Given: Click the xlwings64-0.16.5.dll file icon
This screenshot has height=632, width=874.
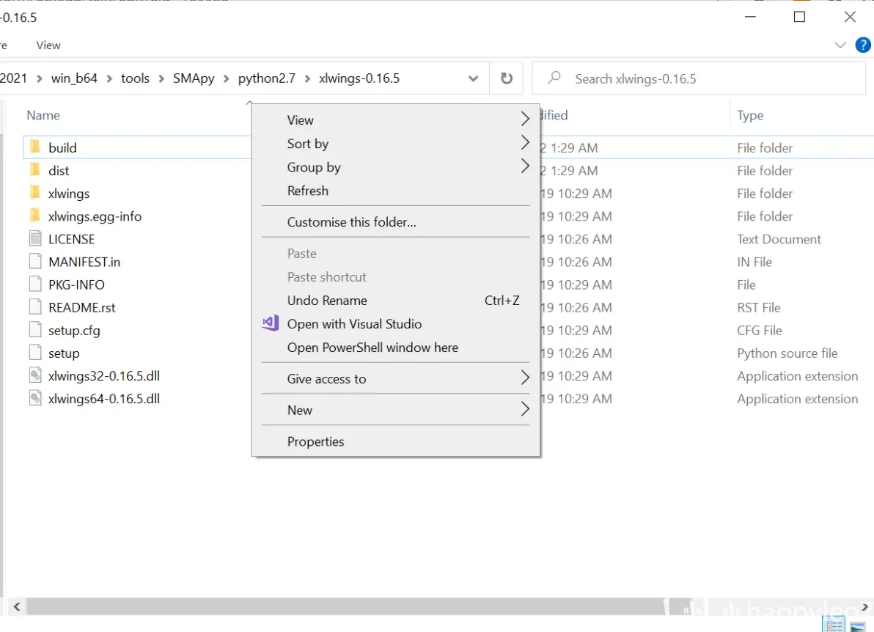Looking at the screenshot, I should pyautogui.click(x=35, y=399).
